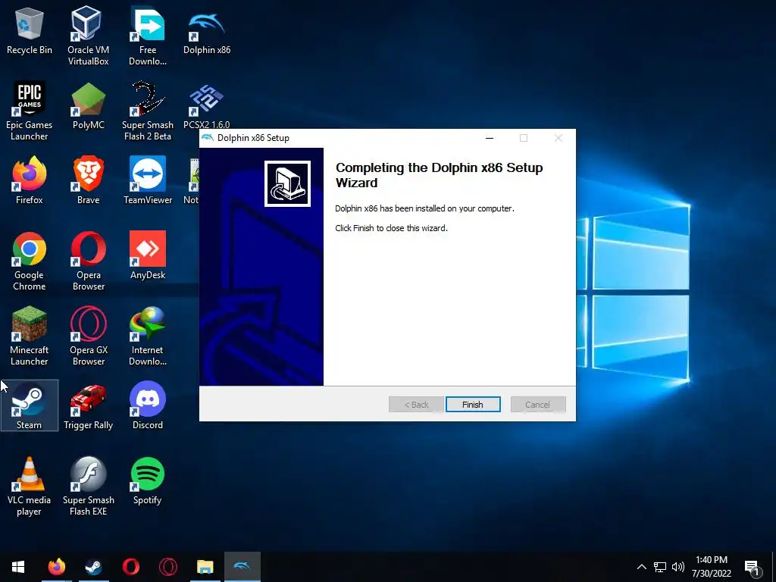This screenshot has height=582, width=776.
Task: Click the Back button in Dolphin setup
Action: point(416,405)
